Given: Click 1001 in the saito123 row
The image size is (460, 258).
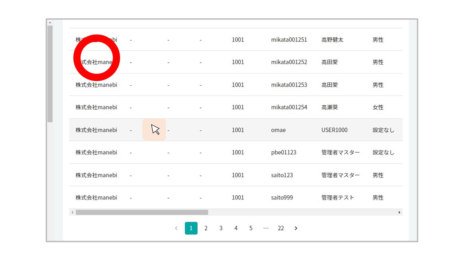Looking at the screenshot, I should click(238, 175).
